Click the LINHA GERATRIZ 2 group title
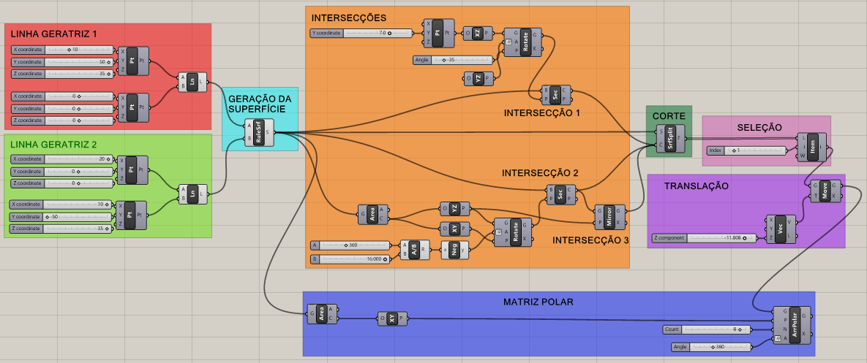Viewport: 867px width, 363px height. 53,145
